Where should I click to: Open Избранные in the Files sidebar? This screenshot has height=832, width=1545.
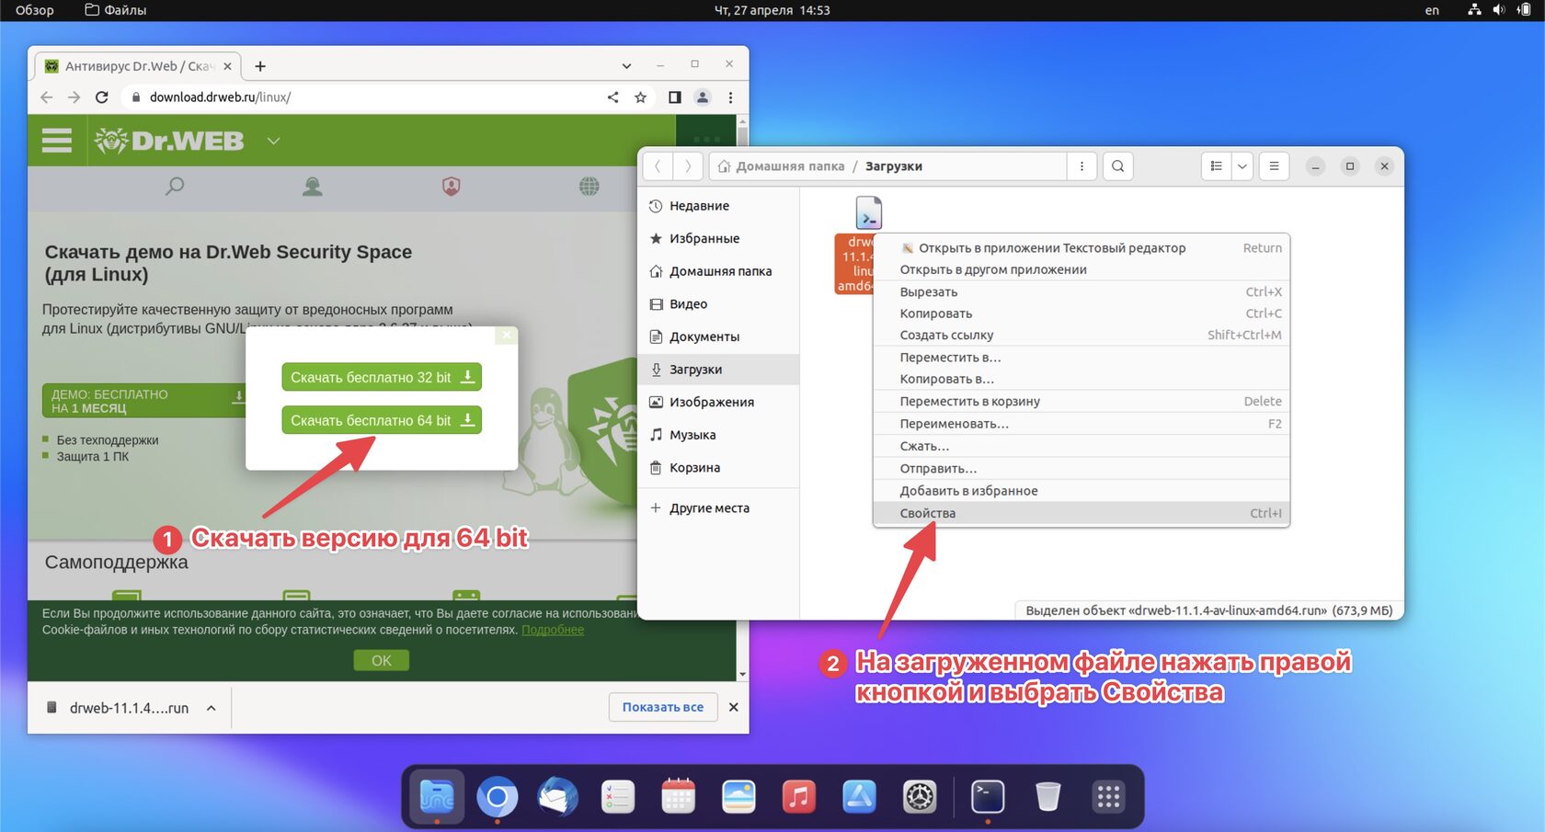click(718, 239)
